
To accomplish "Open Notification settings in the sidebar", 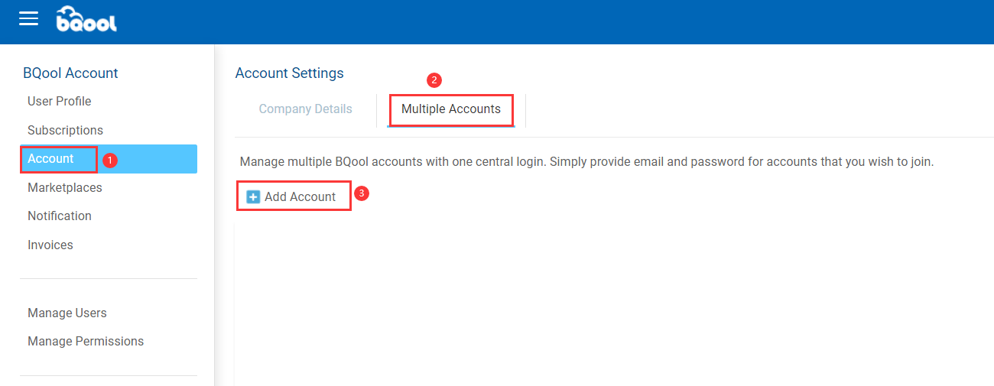I will (60, 216).
